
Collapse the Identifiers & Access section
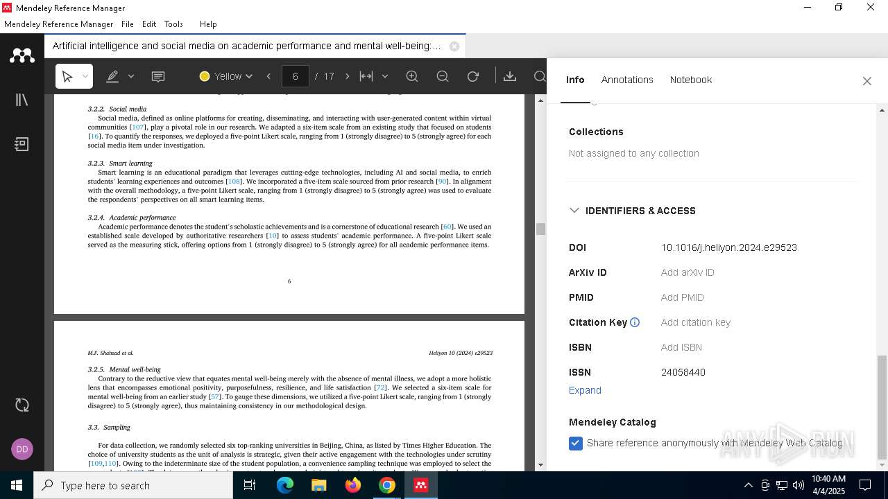click(574, 211)
